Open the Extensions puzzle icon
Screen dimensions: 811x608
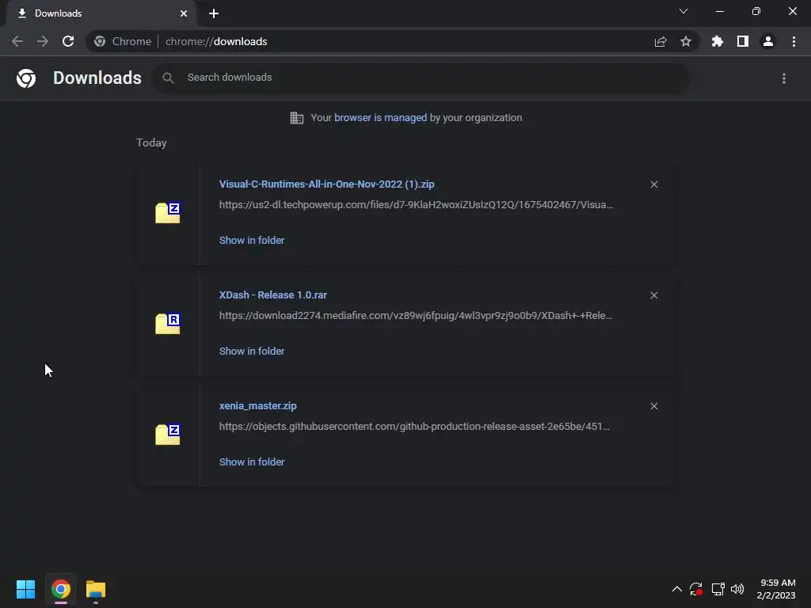[x=718, y=41]
